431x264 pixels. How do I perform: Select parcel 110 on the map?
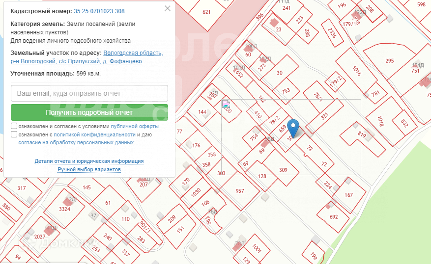click(x=125, y=219)
